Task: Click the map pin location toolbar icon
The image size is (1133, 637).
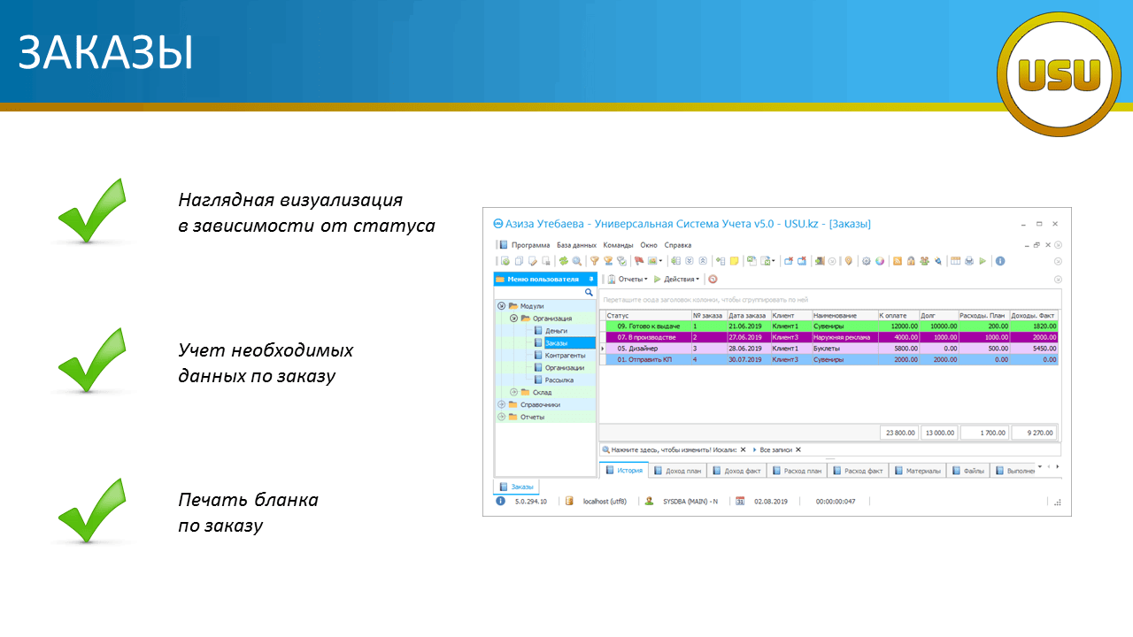Action: point(849,261)
